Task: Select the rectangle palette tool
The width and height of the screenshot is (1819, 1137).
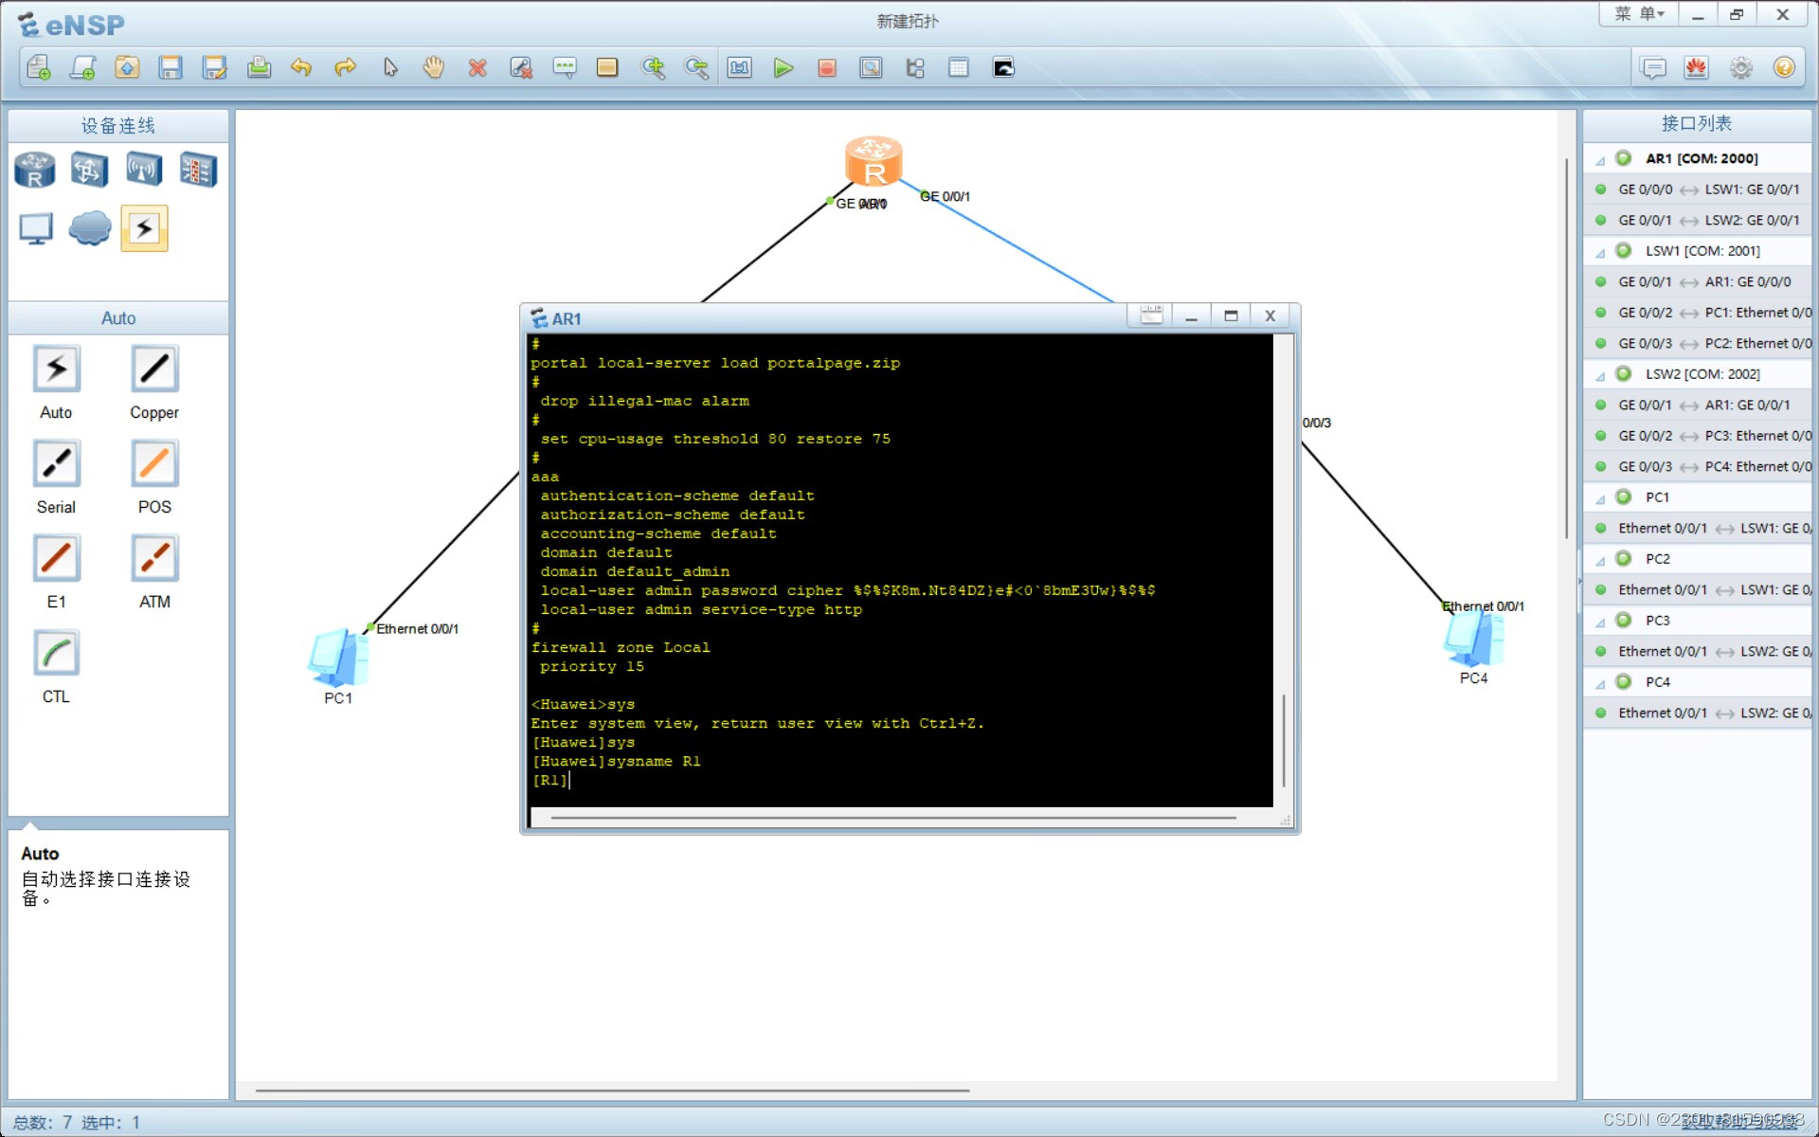Action: tap(607, 67)
